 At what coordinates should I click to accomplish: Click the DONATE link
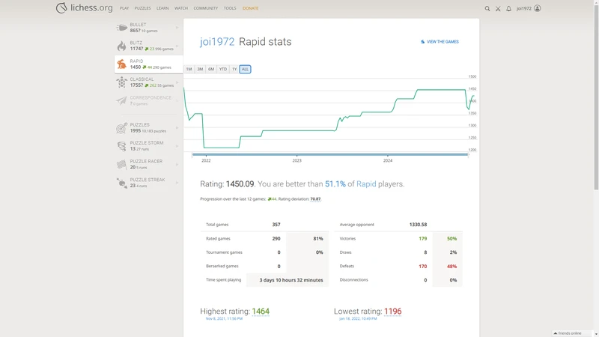pyautogui.click(x=250, y=8)
